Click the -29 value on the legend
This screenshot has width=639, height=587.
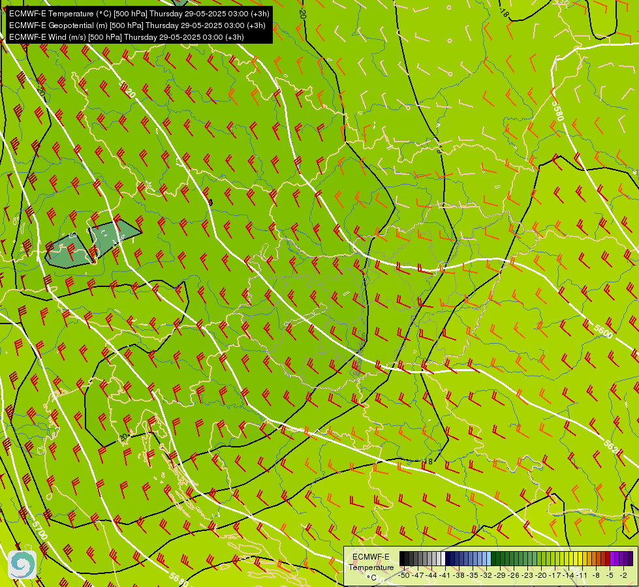tap(500, 575)
